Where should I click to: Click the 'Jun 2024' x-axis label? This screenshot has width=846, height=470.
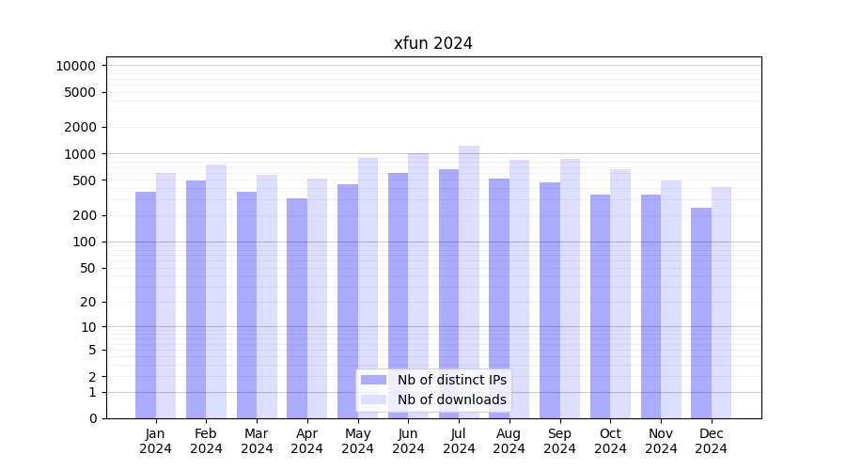point(408,441)
